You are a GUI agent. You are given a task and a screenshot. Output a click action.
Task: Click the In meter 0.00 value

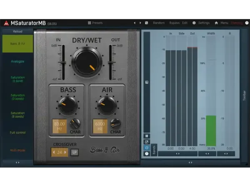click(x=170, y=148)
